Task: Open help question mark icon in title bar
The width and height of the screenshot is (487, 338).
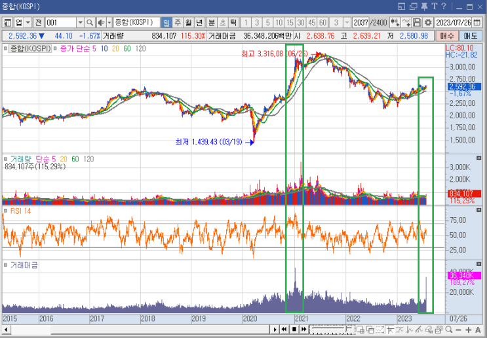Action: click(444, 6)
